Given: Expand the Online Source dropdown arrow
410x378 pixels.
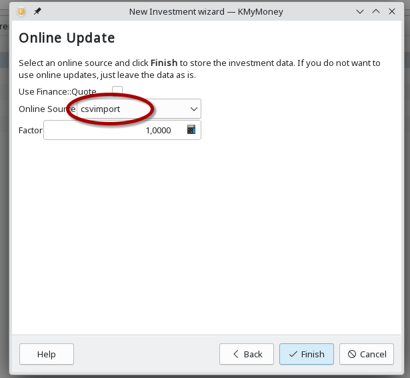Looking at the screenshot, I should (x=194, y=109).
